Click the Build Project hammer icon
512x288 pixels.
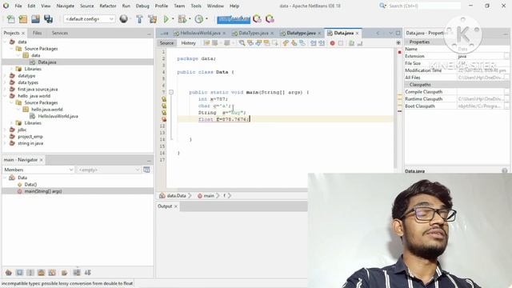(139, 19)
